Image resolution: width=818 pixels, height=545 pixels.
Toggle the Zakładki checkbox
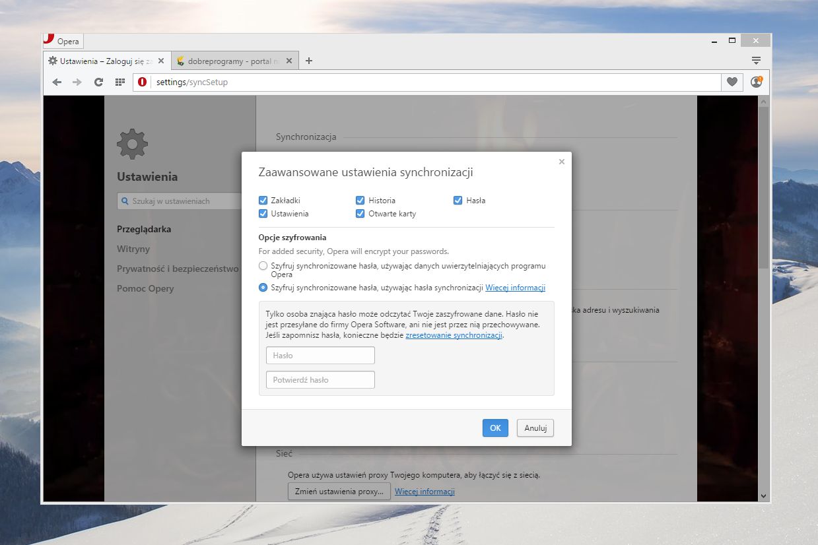263,201
